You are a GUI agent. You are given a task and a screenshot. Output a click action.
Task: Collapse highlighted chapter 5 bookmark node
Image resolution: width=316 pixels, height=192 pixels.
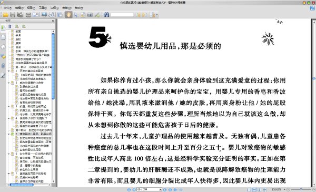[8, 134]
